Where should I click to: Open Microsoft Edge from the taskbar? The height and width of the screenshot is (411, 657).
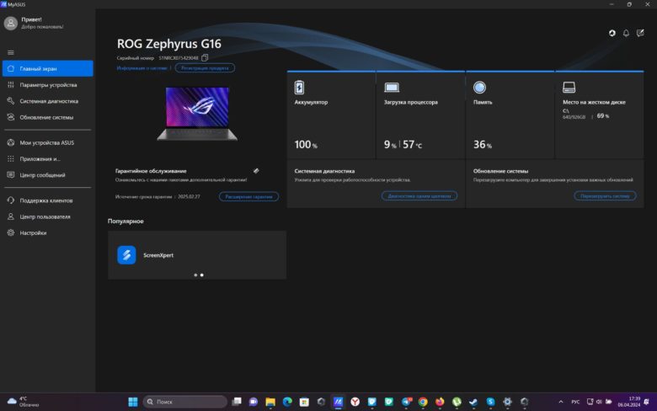coord(287,402)
